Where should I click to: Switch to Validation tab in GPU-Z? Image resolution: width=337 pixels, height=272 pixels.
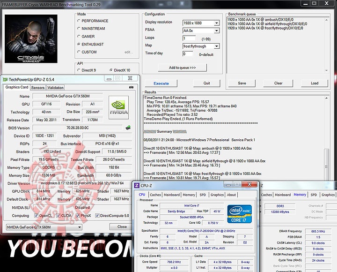click(x=55, y=88)
